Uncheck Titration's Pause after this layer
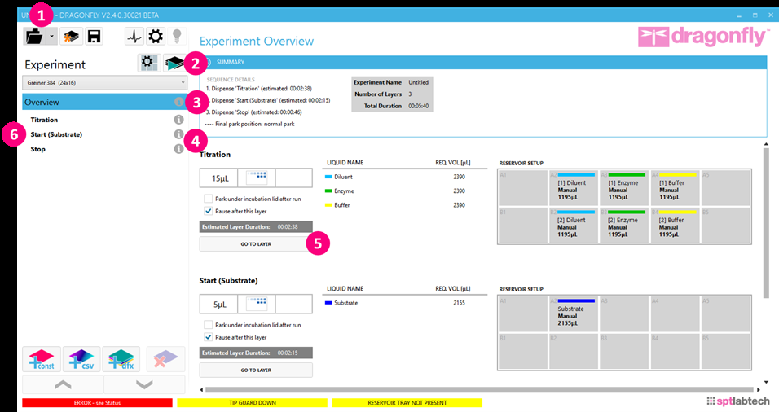The height and width of the screenshot is (412, 779). [209, 211]
